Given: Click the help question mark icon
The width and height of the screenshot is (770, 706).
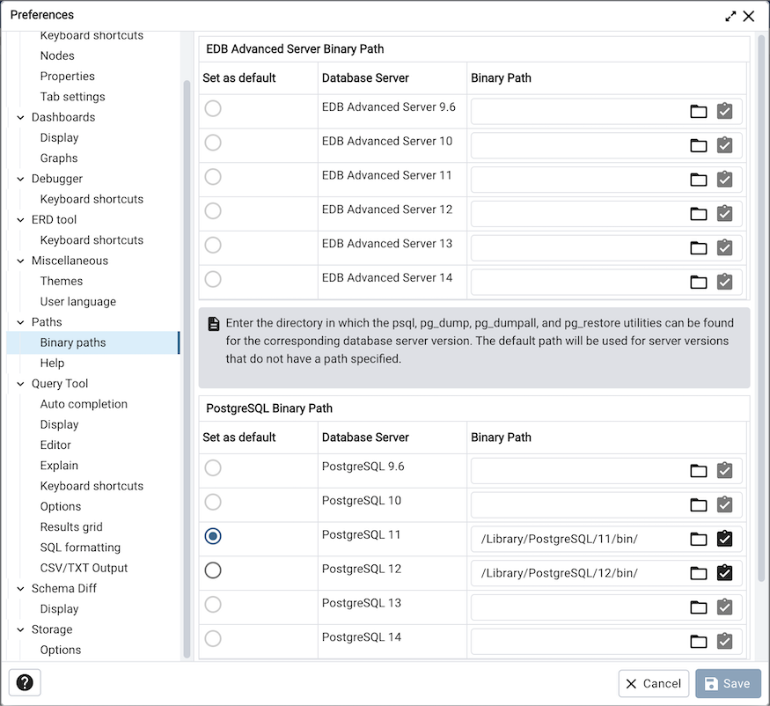Looking at the screenshot, I should pyautogui.click(x=25, y=682).
